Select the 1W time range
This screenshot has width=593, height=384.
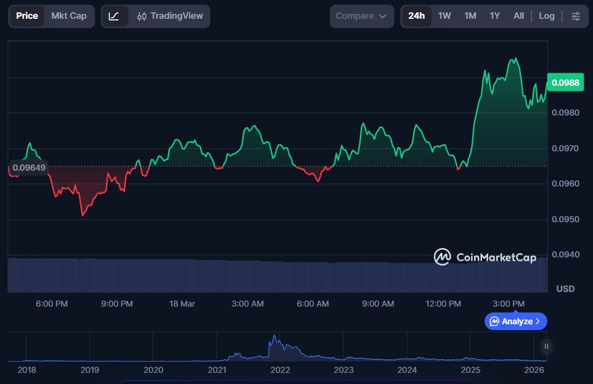click(444, 16)
